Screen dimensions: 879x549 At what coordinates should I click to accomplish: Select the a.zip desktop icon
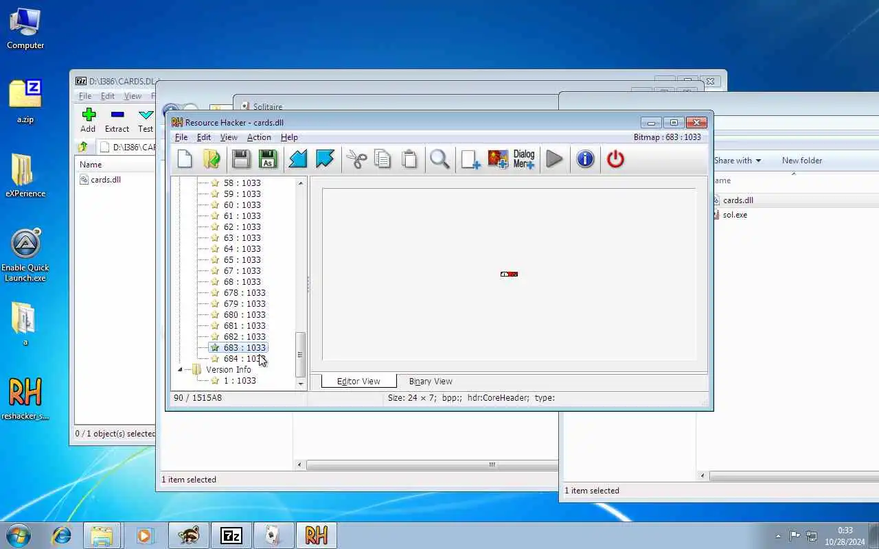pyautogui.click(x=25, y=102)
